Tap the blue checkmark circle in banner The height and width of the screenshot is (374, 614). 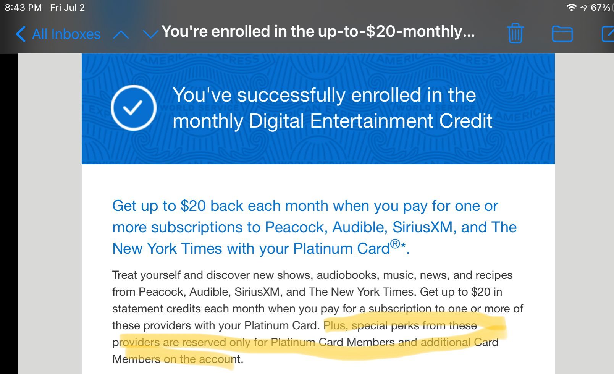(x=133, y=108)
